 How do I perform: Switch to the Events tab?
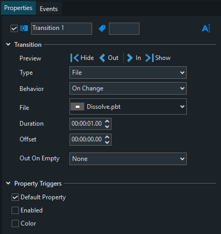(x=48, y=8)
